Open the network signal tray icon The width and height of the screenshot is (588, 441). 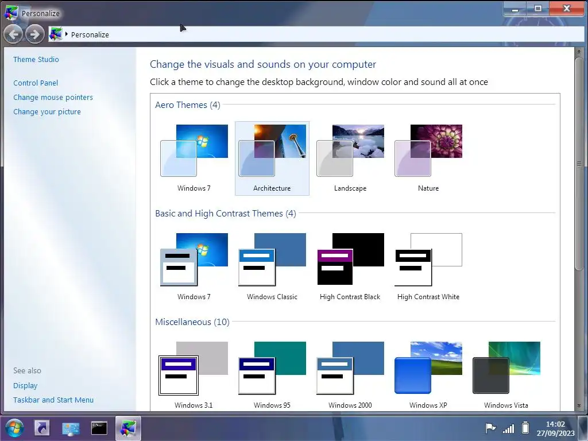(x=509, y=428)
